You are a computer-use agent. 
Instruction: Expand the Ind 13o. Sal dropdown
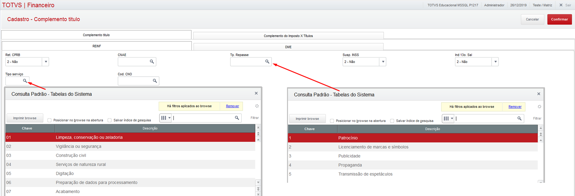pos(495,62)
